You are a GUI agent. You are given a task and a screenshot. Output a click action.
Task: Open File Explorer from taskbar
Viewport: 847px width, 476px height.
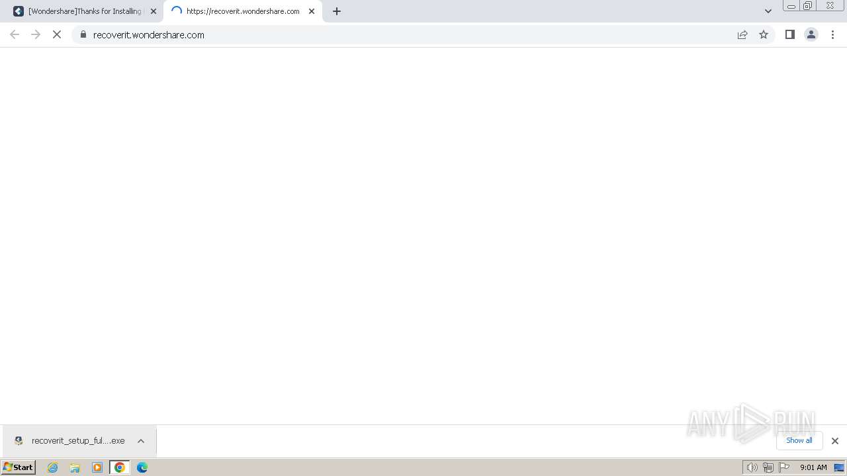(75, 467)
